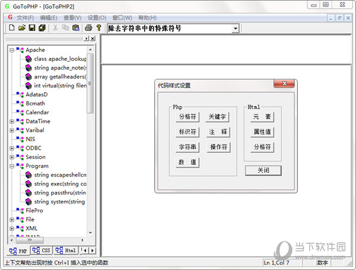Expand the File tree node
This screenshot has width=356, height=270.
(12, 219)
